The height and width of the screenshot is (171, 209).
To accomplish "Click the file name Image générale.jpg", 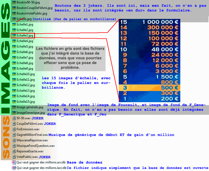I will tap(30, 107).
